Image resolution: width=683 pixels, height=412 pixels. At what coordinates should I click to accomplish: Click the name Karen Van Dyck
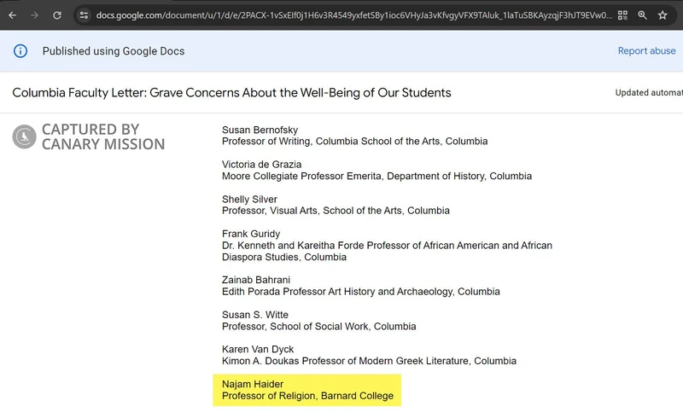[258, 350]
